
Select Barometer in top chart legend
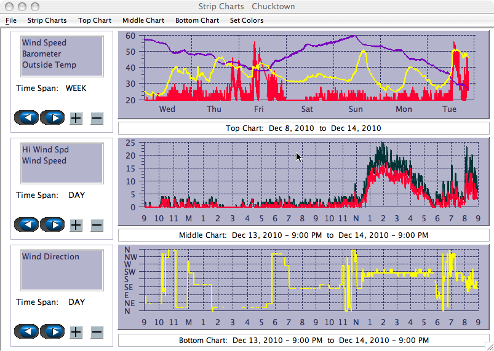pyautogui.click(x=43, y=54)
